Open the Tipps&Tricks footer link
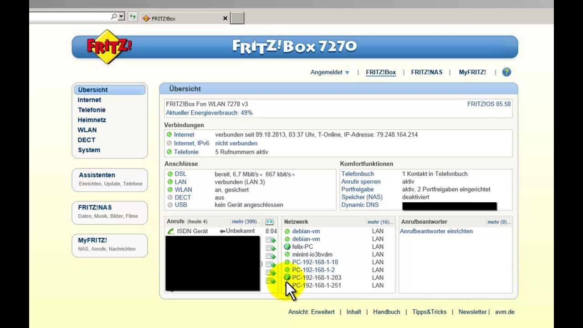 (430, 312)
